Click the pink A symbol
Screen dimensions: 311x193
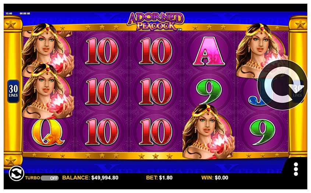coord(209,51)
